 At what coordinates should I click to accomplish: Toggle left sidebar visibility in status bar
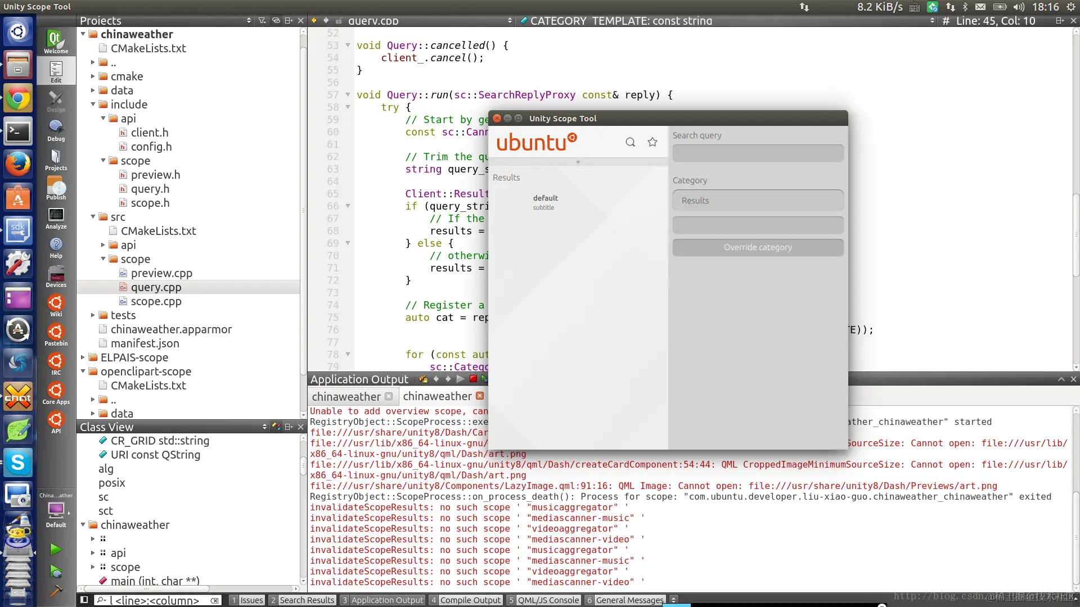(84, 600)
